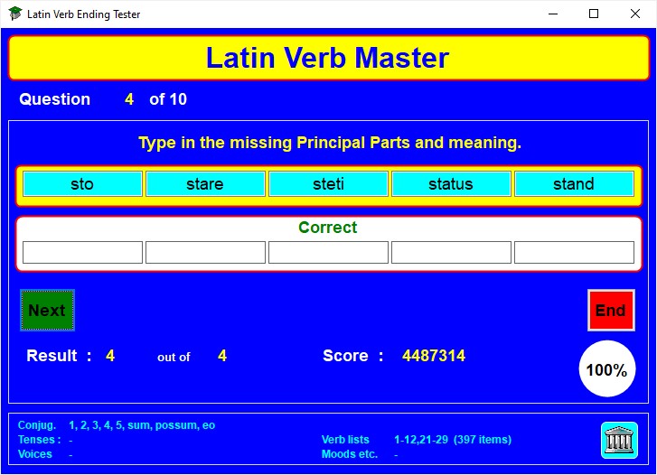Image resolution: width=657 pixels, height=475 pixels.
Task: Click the first empty answer field
Action: [82, 253]
